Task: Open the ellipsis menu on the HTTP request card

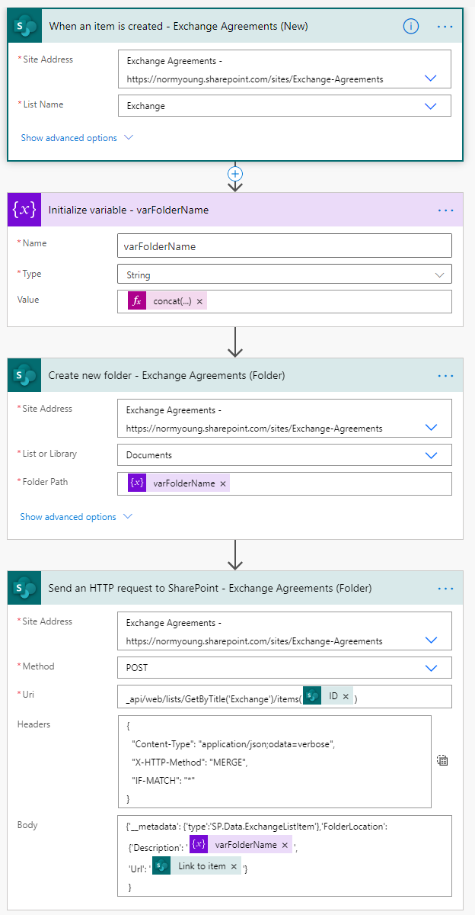Action: coord(445,587)
